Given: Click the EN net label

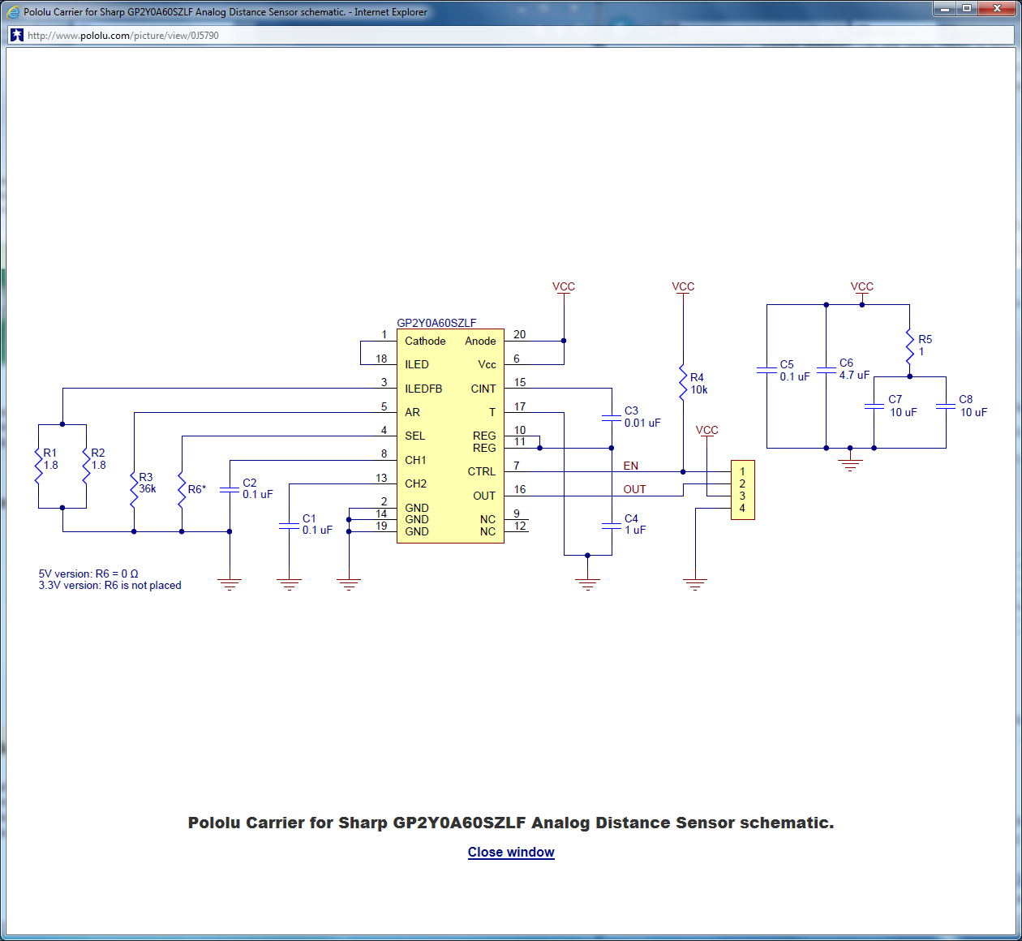Looking at the screenshot, I should click(630, 466).
